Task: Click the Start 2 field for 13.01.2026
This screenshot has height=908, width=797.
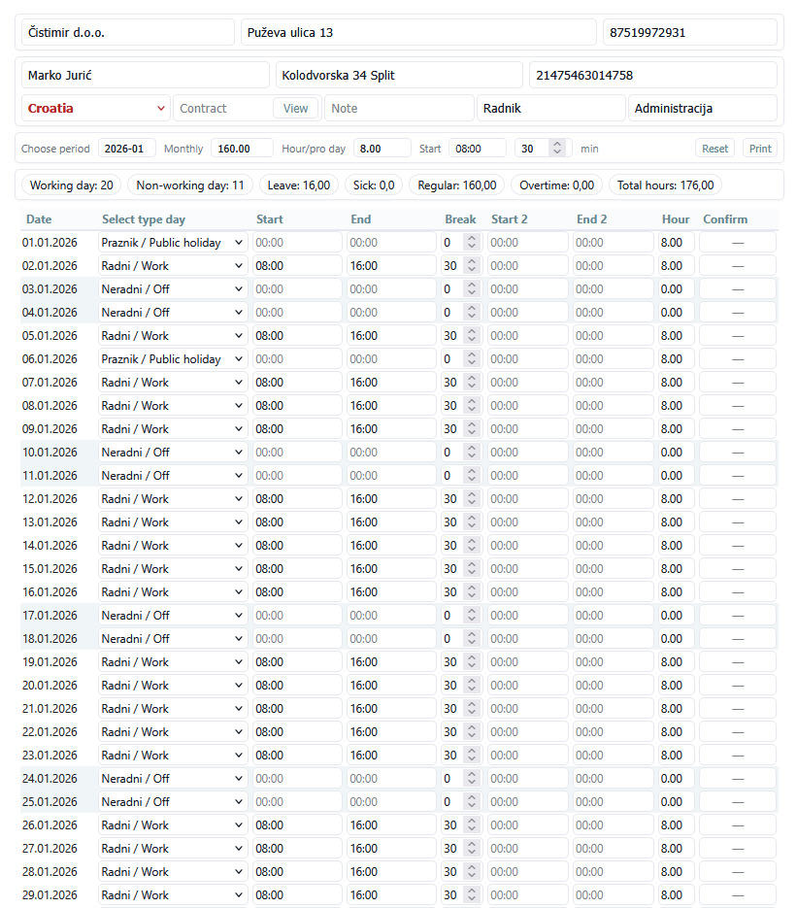Action: (528, 522)
